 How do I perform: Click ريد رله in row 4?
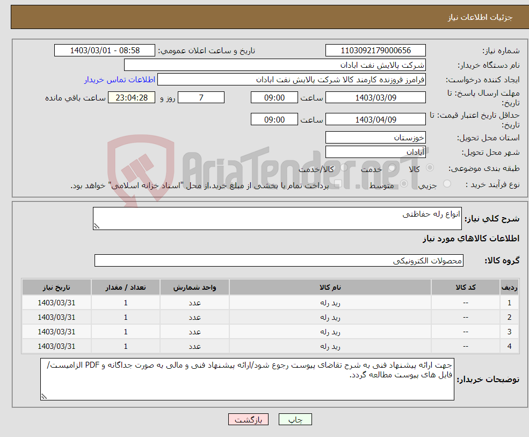(x=330, y=347)
